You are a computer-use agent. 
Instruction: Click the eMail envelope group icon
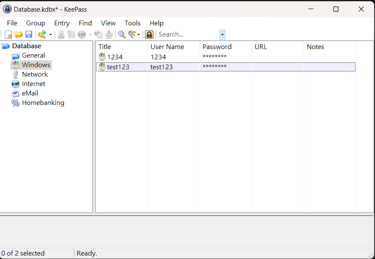coord(15,93)
